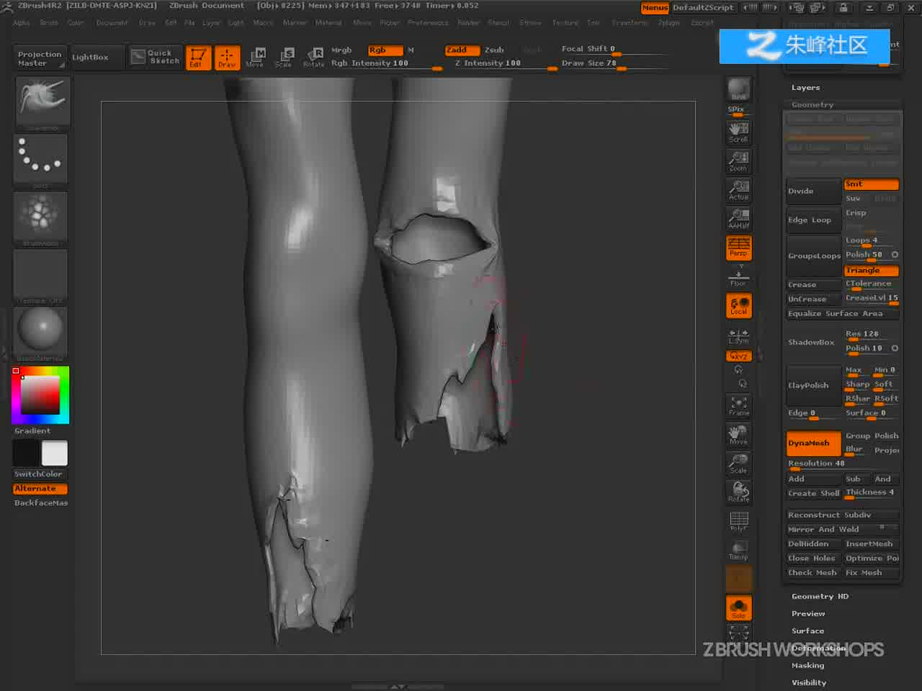922x691 pixels.
Task: Select the Draw mode icon
Action: tap(227, 57)
